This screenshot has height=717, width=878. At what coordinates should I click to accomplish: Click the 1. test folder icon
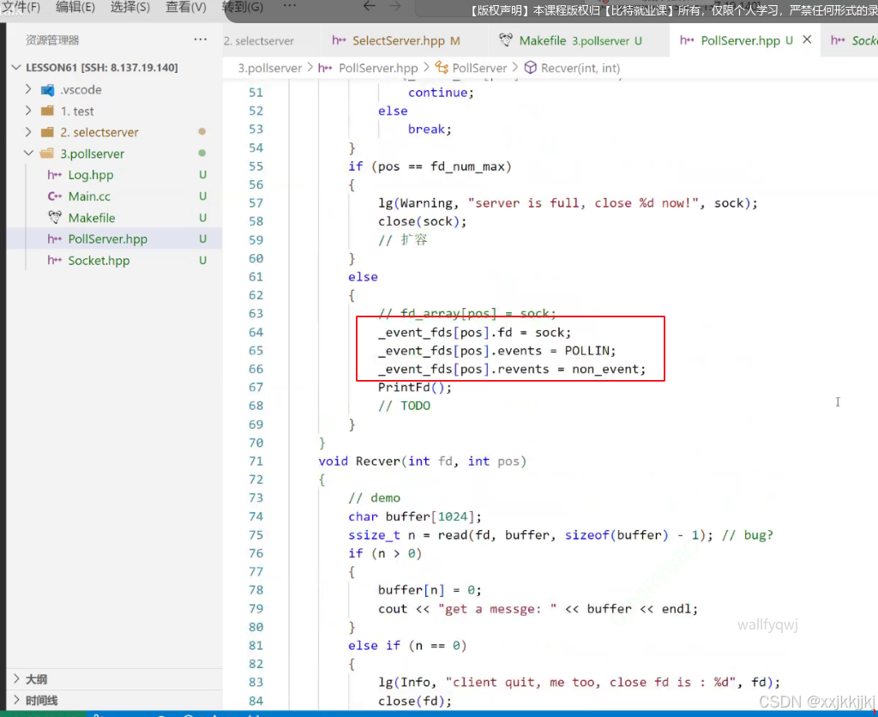[48, 111]
